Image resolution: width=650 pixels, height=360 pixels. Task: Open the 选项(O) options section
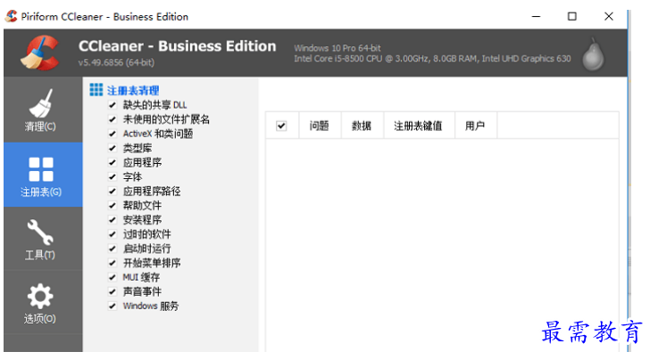[43, 303]
